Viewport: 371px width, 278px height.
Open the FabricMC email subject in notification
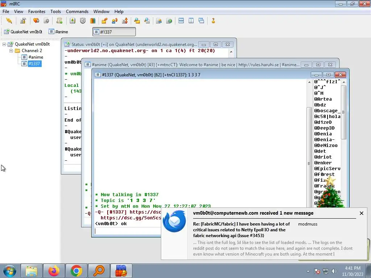pos(241,230)
